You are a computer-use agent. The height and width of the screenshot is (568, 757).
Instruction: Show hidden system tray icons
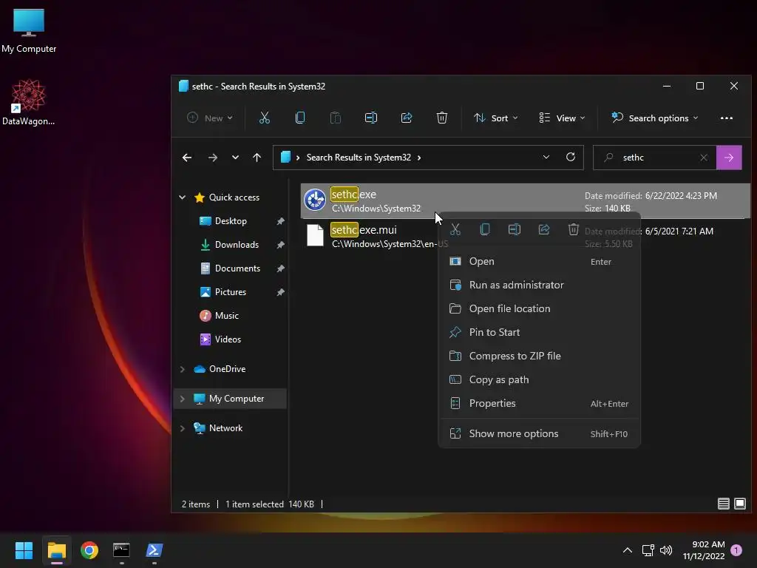pyautogui.click(x=627, y=550)
